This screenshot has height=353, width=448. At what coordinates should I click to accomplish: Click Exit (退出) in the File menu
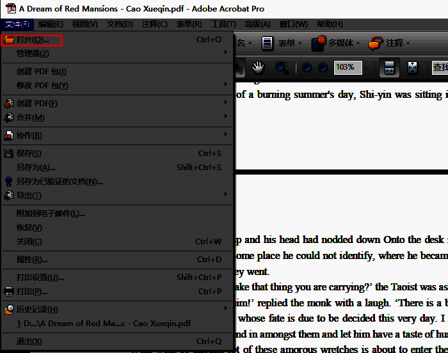tap(29, 341)
